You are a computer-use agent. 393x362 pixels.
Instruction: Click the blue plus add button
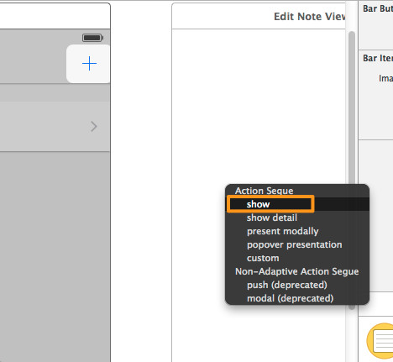click(x=89, y=64)
